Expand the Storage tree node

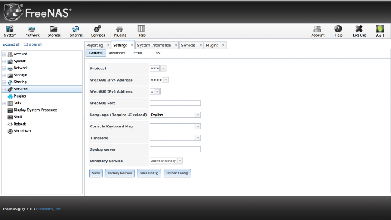[x=4, y=75]
